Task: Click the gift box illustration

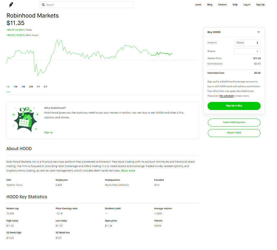Action: tap(26, 120)
